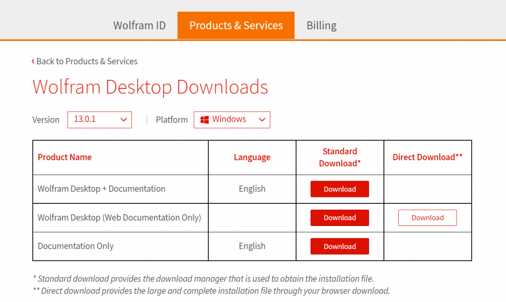506x302 pixels.
Task: Click the Direct Download column header
Action: [427, 157]
